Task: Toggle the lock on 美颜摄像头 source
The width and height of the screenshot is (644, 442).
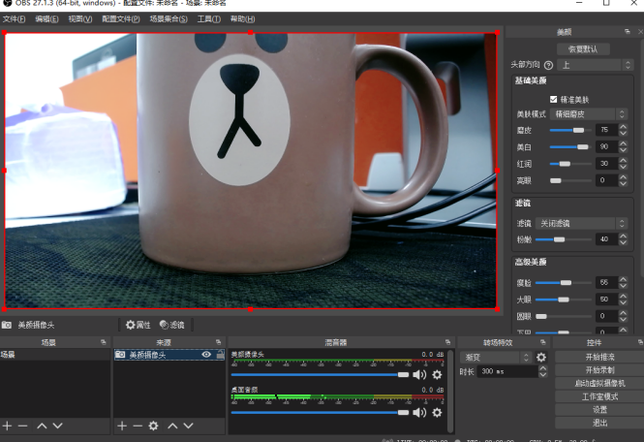Action: [219, 355]
